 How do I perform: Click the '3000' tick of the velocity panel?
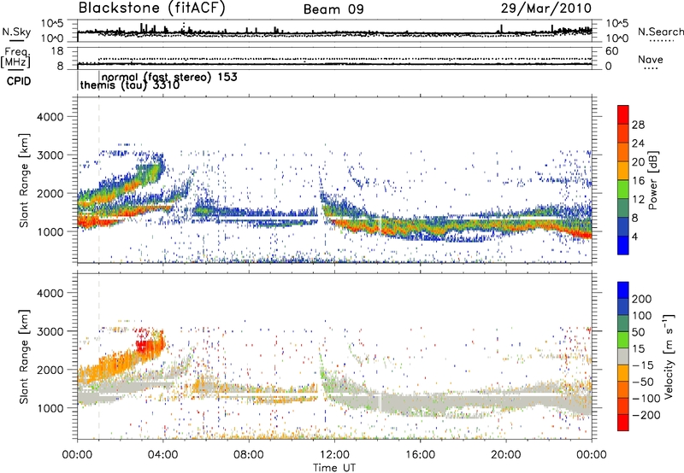point(50,331)
